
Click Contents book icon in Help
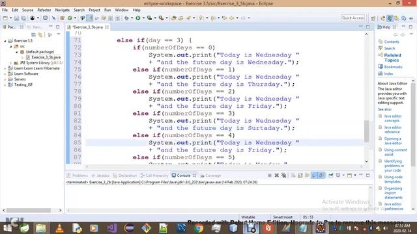[x=381, y=42]
